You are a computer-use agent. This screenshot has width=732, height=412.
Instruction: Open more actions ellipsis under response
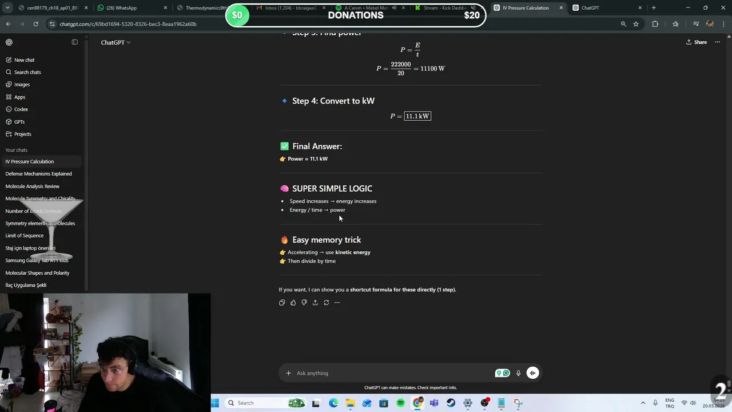[x=337, y=303]
